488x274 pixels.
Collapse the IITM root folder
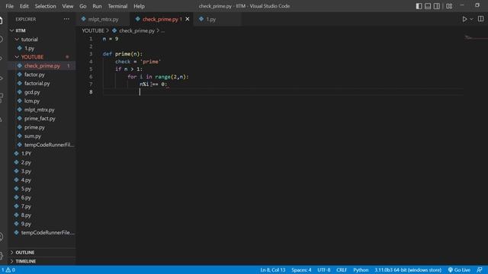tap(21, 30)
